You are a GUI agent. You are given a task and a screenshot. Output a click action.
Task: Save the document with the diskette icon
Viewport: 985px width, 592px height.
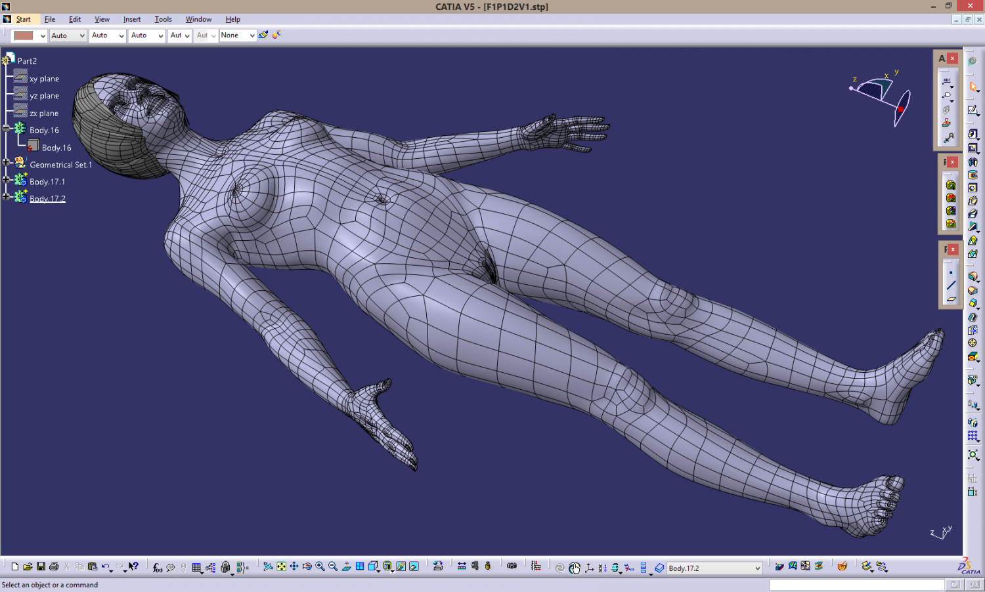[x=41, y=566]
